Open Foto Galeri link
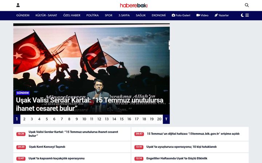The width and height of the screenshot is (262, 163). click(x=181, y=15)
